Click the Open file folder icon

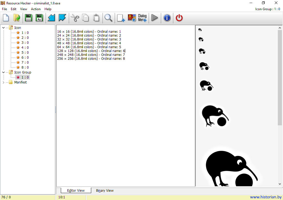tap(17, 18)
